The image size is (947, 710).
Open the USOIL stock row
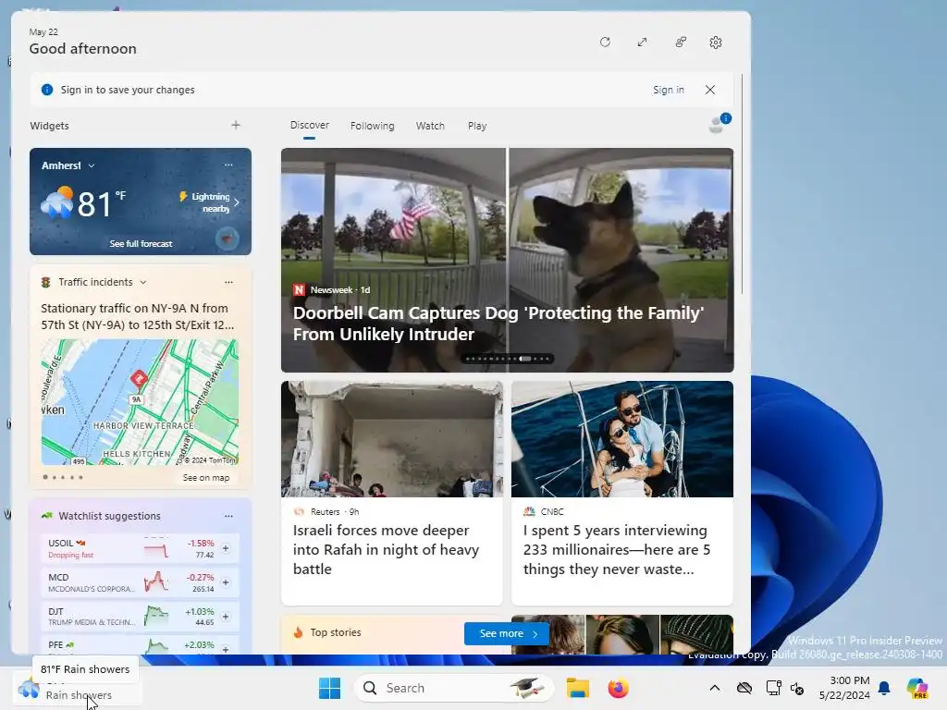140,548
